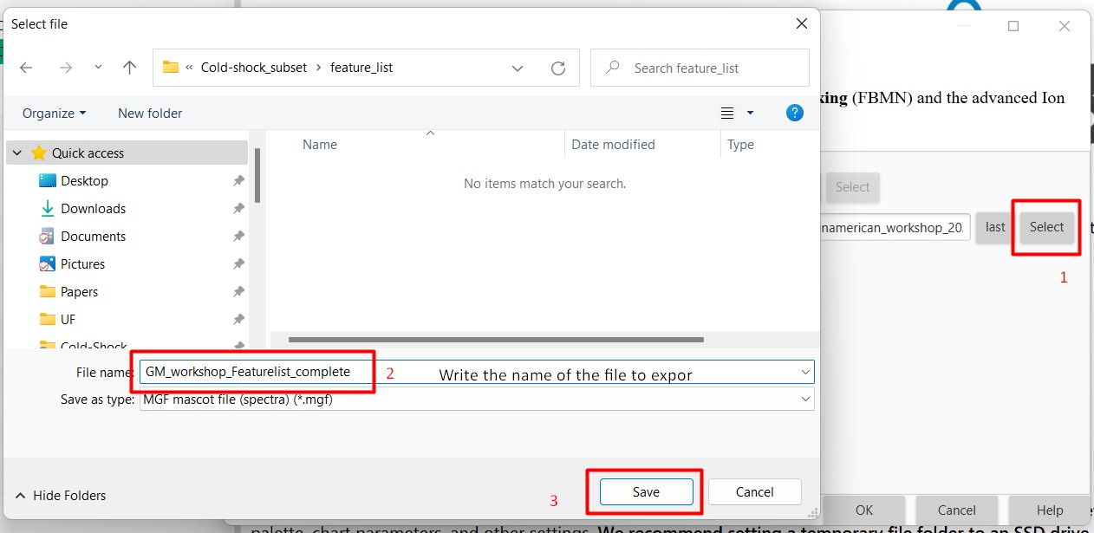Viewport: 1094px width, 533px height.
Task: Sort files by the Name column header
Action: click(319, 145)
